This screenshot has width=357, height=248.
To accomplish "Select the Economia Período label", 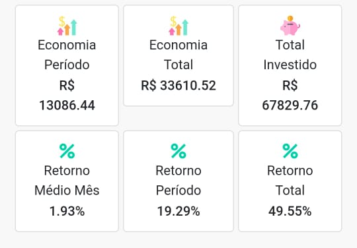I will 67,55.
